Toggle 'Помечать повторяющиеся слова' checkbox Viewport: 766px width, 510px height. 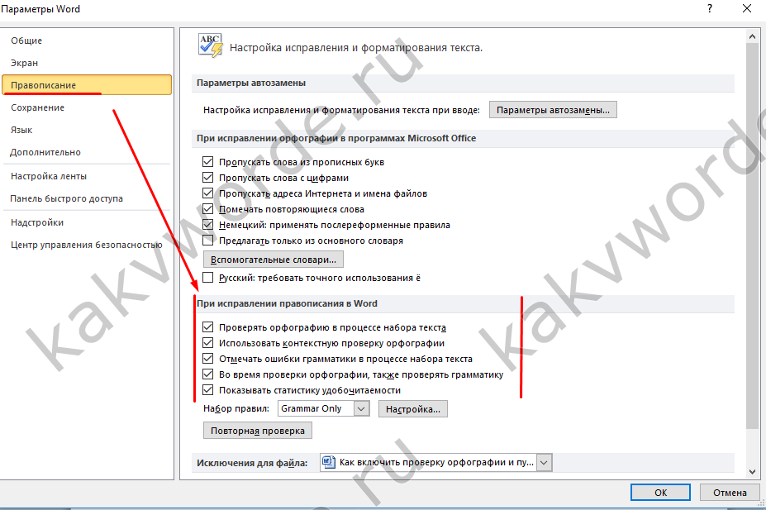(207, 209)
